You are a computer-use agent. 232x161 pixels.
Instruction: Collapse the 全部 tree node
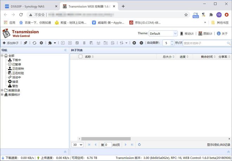[2, 56]
